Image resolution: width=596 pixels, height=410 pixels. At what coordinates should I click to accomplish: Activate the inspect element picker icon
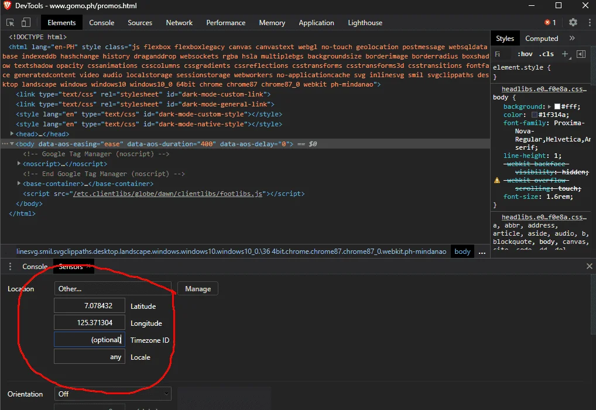pos(11,23)
